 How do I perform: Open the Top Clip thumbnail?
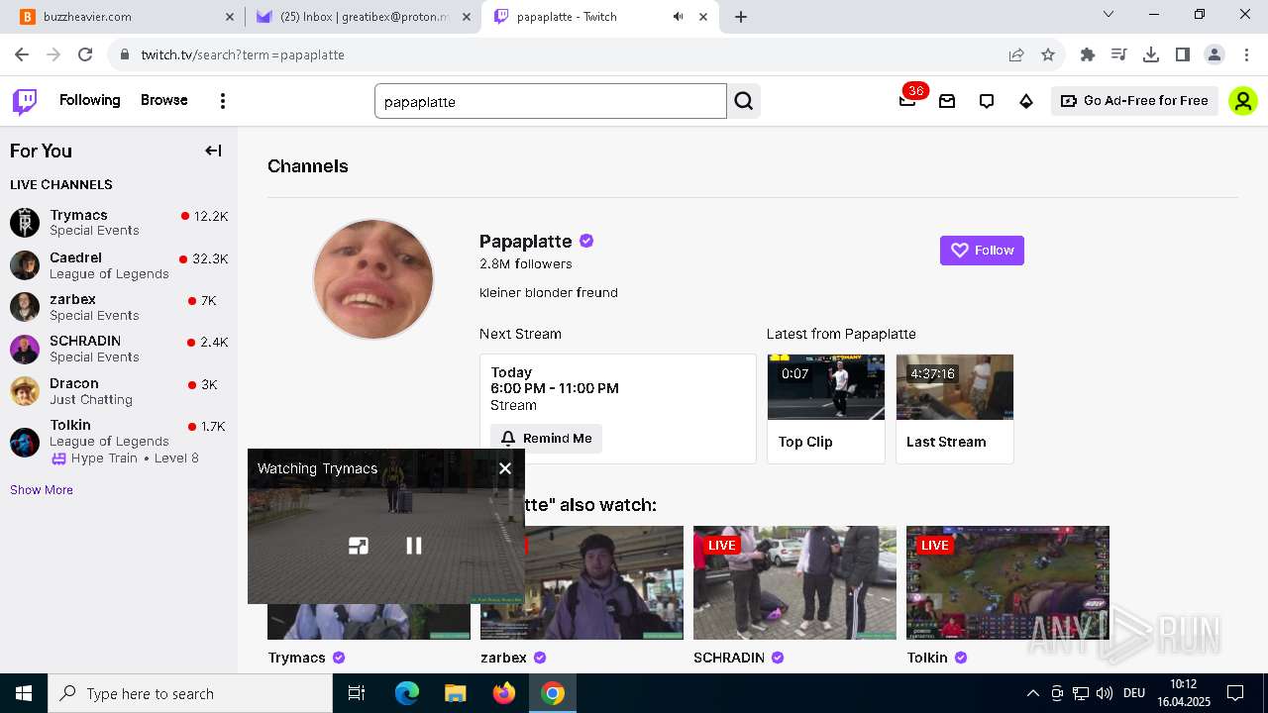[826, 387]
